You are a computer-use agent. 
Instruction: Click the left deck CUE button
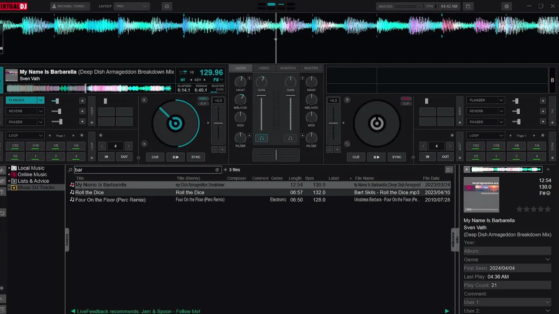tap(155, 157)
